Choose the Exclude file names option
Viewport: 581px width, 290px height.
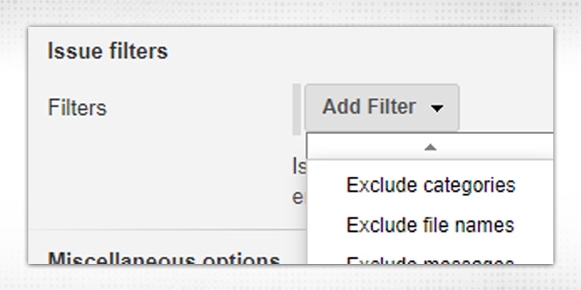[430, 225]
